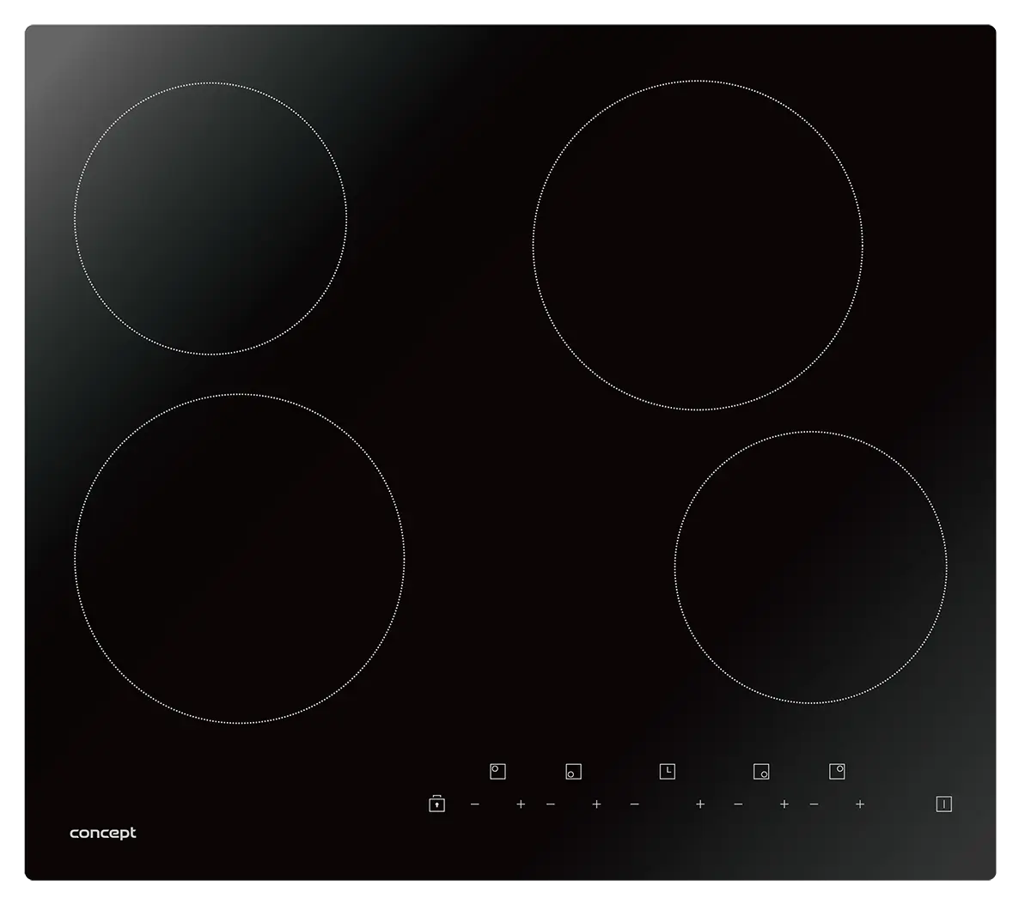
Task: Increase heat for top-left zone
Action: [x=521, y=804]
